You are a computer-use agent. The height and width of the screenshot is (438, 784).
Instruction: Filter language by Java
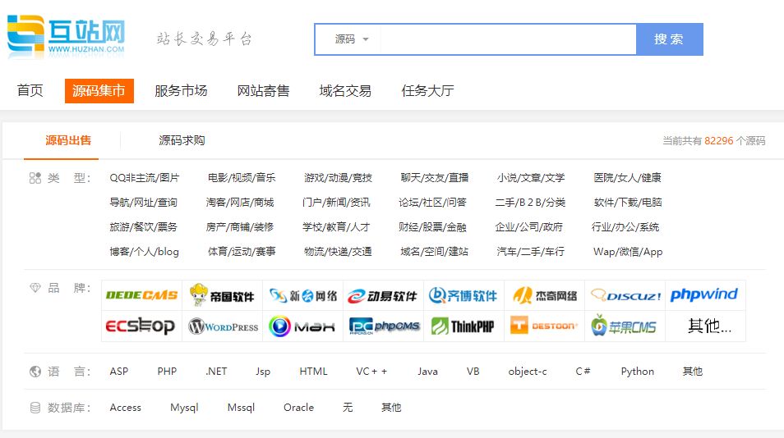click(x=428, y=372)
